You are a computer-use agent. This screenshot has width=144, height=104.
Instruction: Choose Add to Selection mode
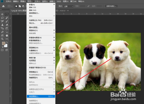tap(20, 6)
